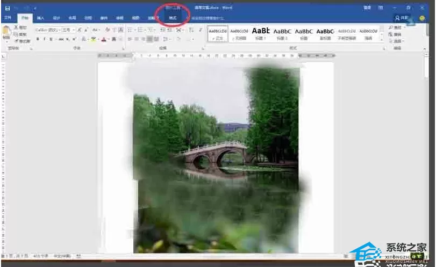Click the yellow text highlight icon

click(x=94, y=39)
